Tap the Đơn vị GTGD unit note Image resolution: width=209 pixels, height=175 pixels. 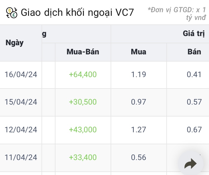[178, 13]
